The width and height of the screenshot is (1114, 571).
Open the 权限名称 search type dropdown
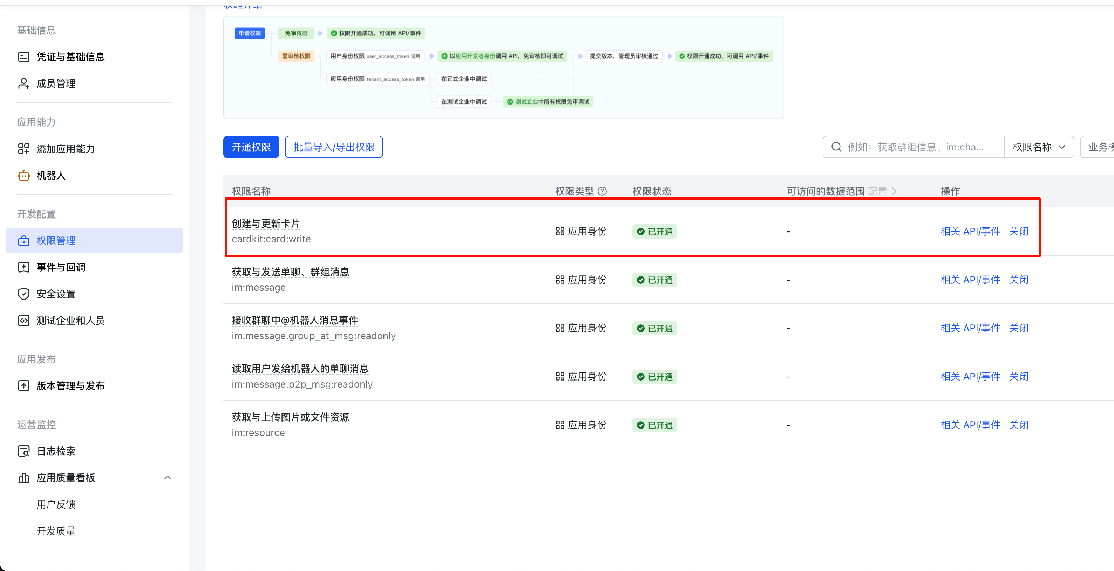pyautogui.click(x=1038, y=147)
